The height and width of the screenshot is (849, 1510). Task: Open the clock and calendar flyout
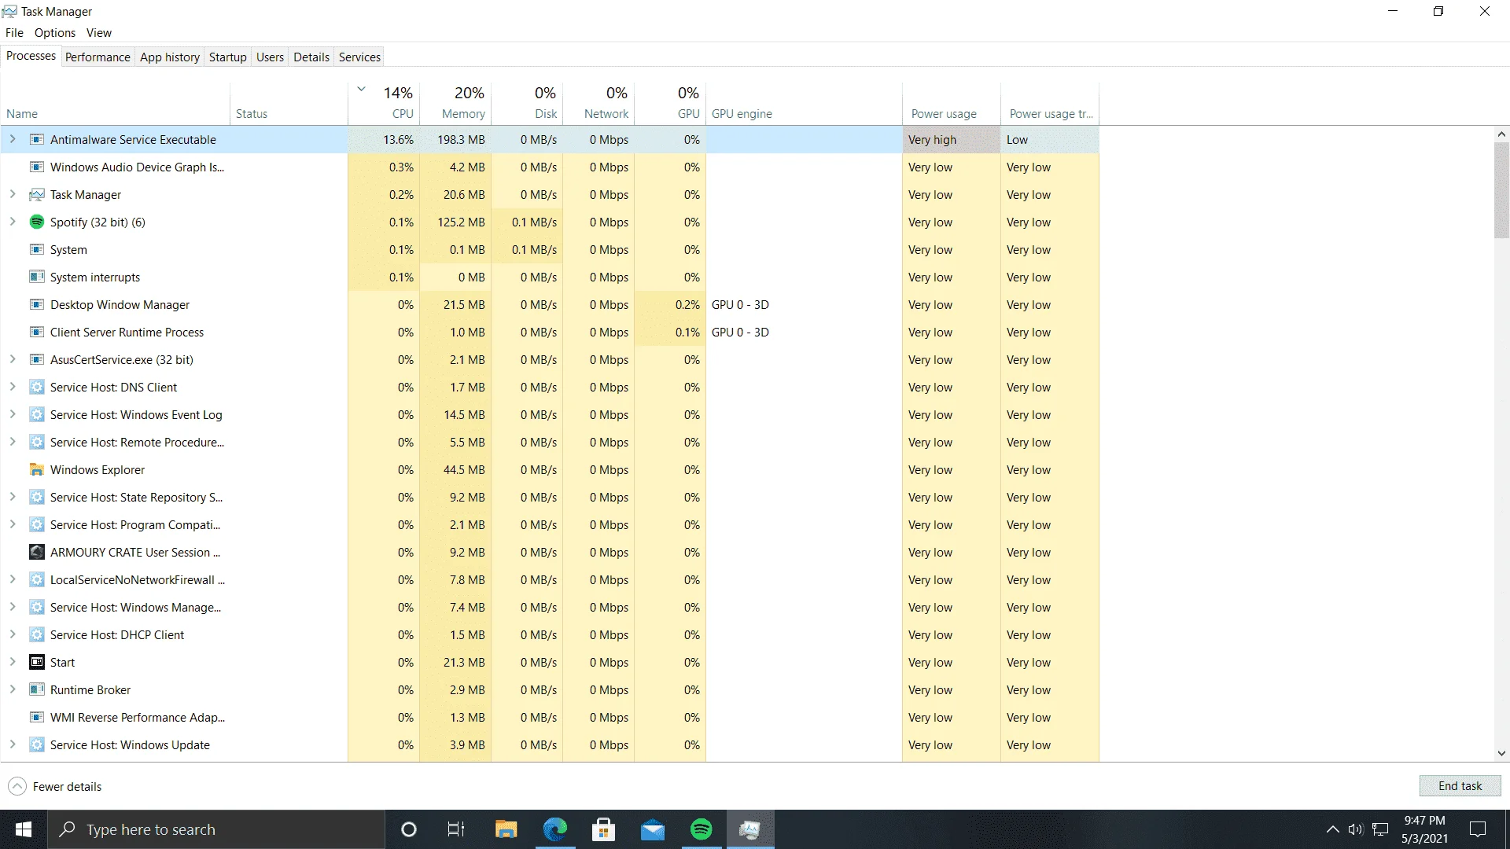1424,829
